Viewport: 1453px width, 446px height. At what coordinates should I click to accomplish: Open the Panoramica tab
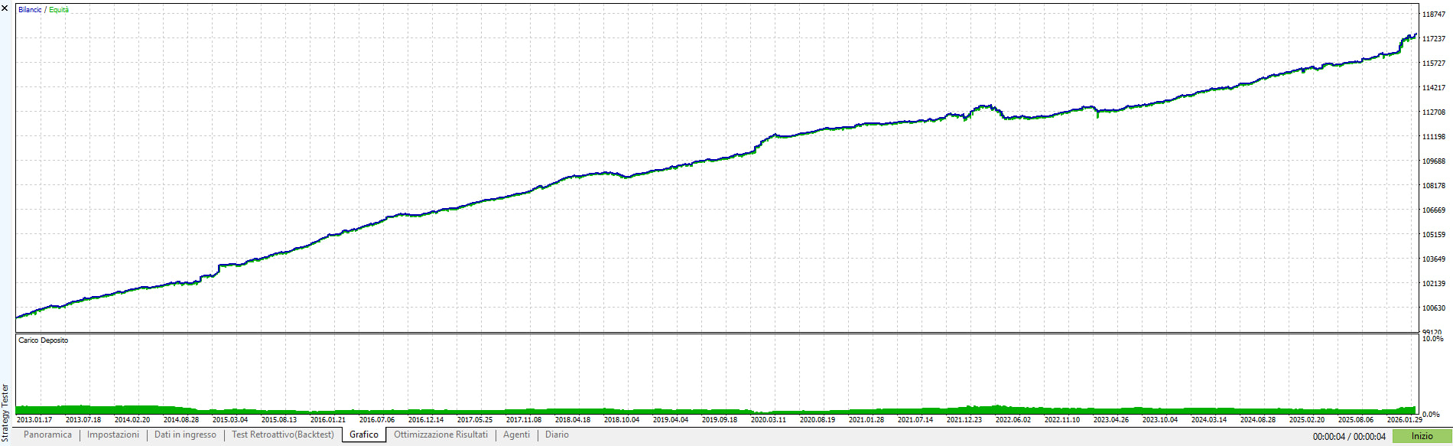click(47, 435)
